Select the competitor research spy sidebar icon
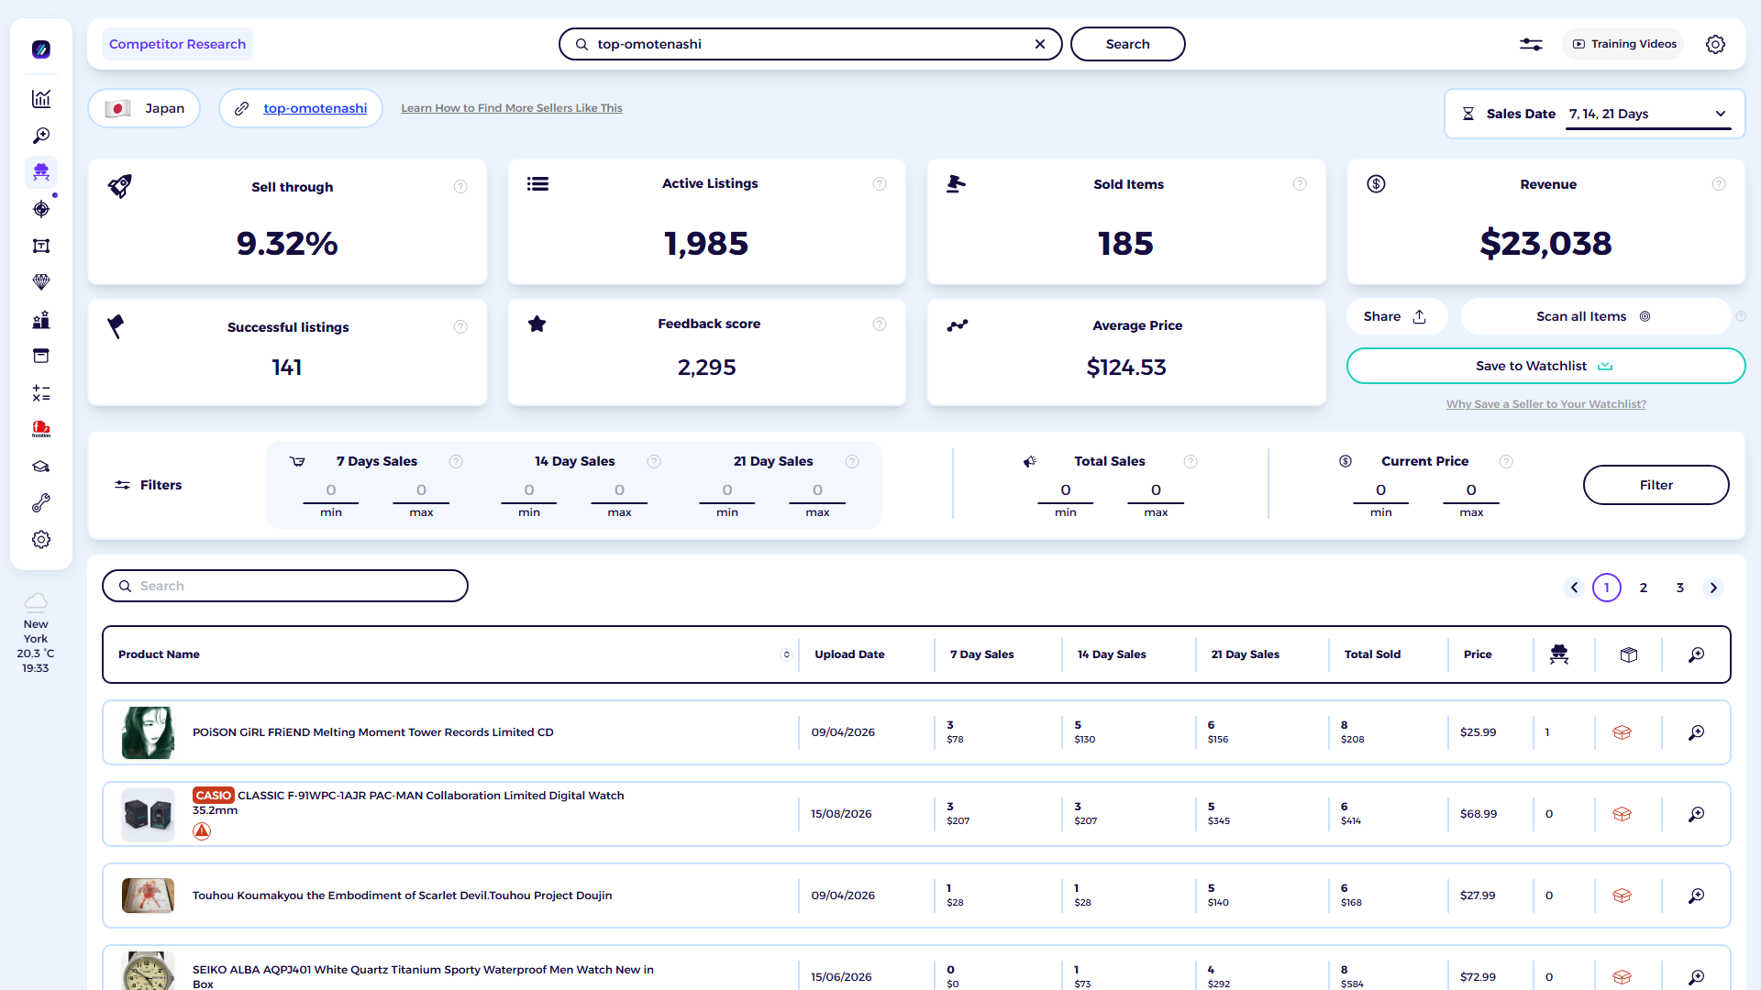1761x990 pixels. (41, 172)
